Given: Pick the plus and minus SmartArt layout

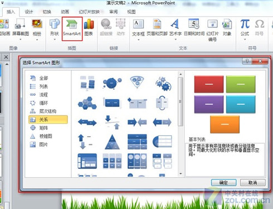Looking at the screenshot, I should [137, 103].
